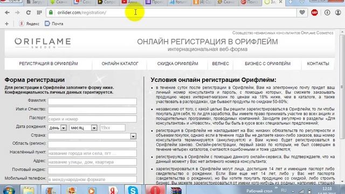Click the Адрес street field
Viewport: 345px width, 194px height.
(x=92, y=162)
